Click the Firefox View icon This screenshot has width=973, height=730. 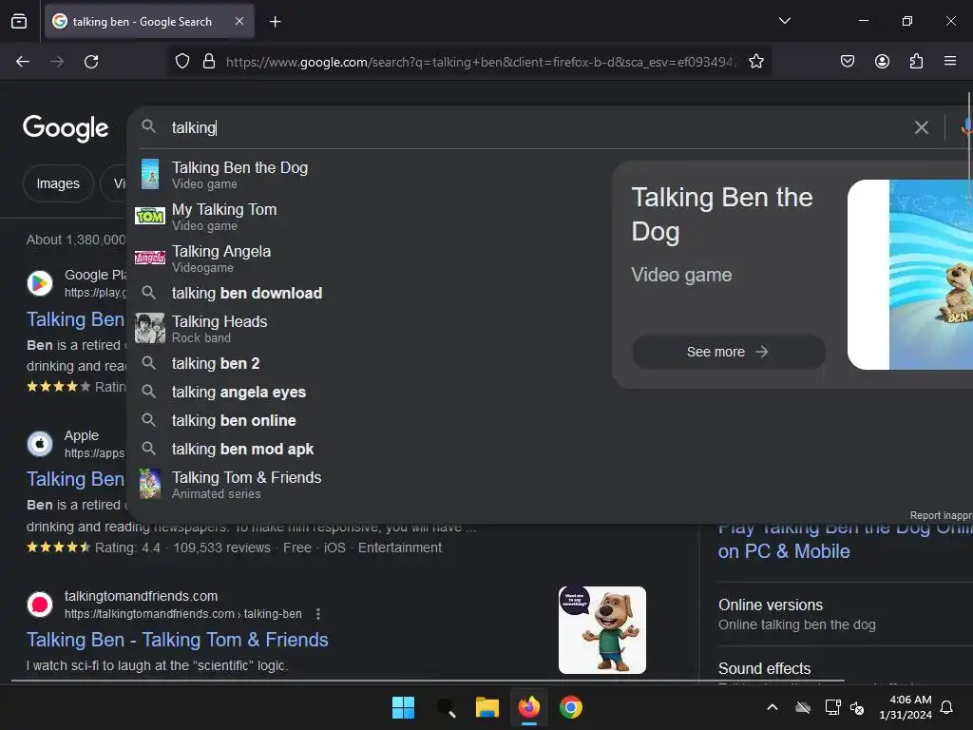[x=19, y=22]
